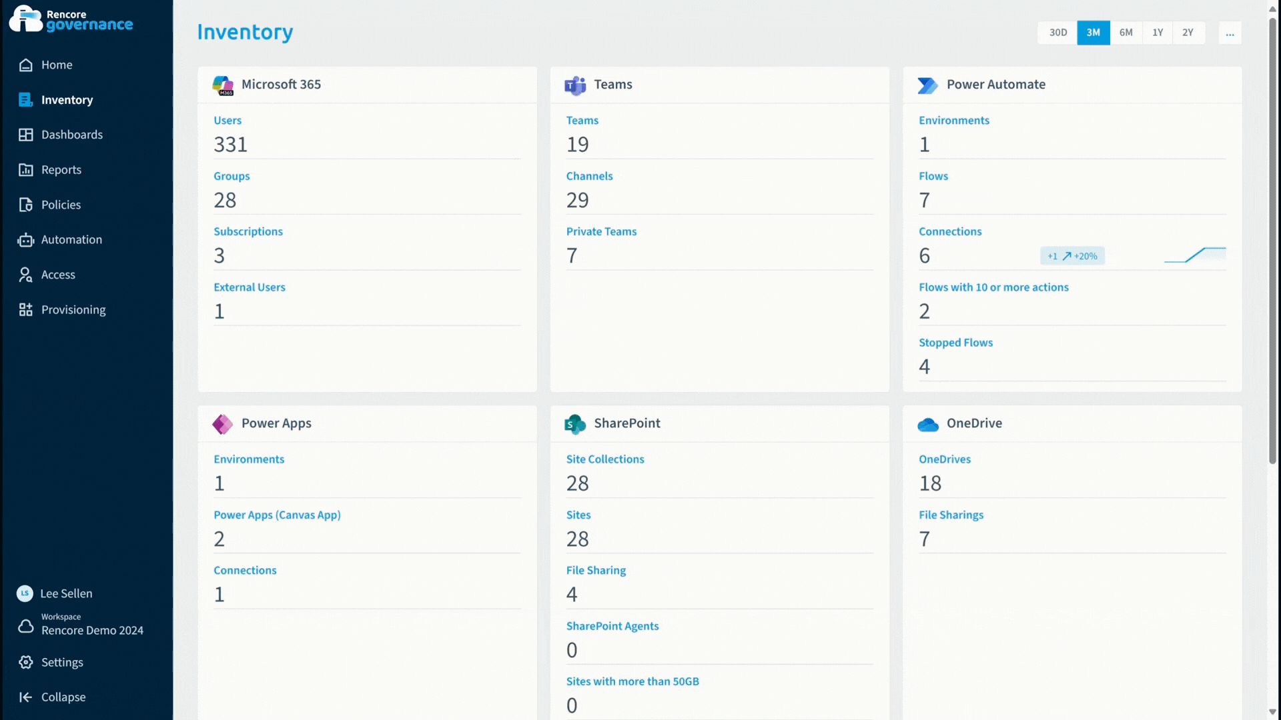This screenshot has width=1281, height=720.
Task: Click the Policies document icon
Action: click(x=25, y=205)
